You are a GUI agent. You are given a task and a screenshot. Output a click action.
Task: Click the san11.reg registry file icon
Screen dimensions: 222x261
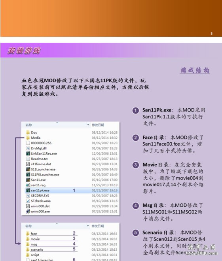[x=28, y=185]
